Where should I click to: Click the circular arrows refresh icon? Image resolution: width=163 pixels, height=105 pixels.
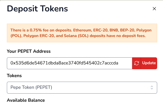[137, 63]
